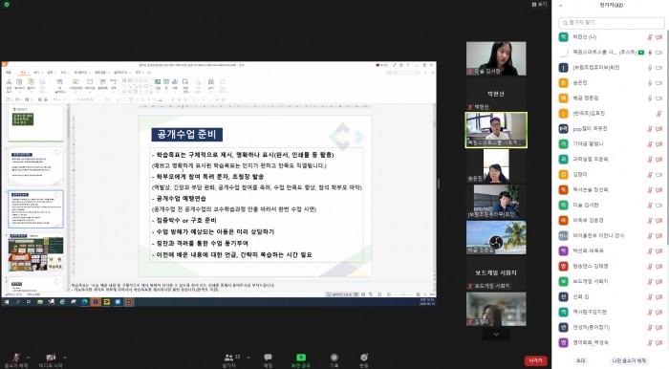Click muted mic icon for pop캘리 row
Screen dimensions: 669x369
[x=649, y=129]
